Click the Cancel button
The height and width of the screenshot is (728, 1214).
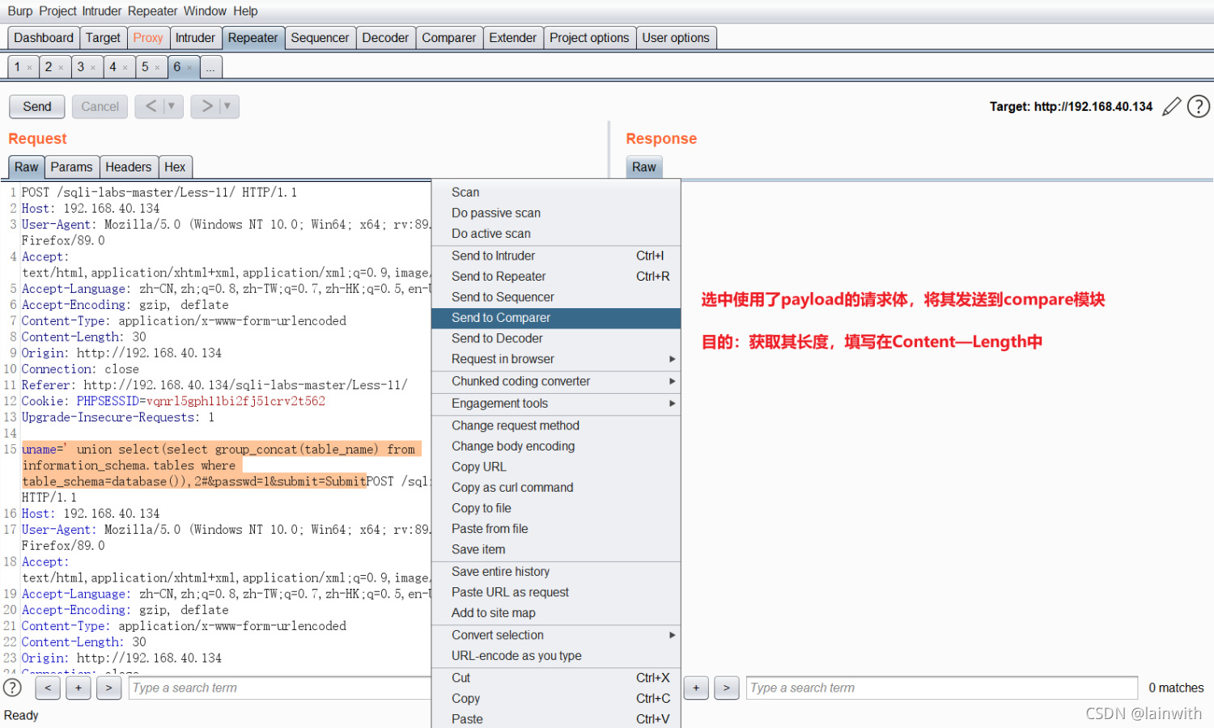(x=100, y=107)
